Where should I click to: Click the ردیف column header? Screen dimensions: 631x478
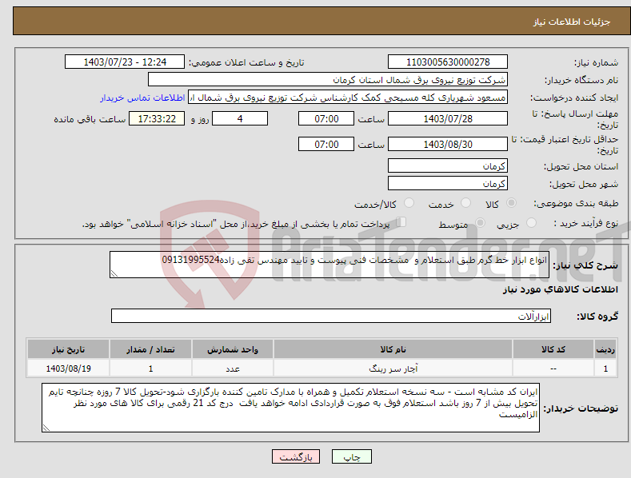tap(605, 349)
